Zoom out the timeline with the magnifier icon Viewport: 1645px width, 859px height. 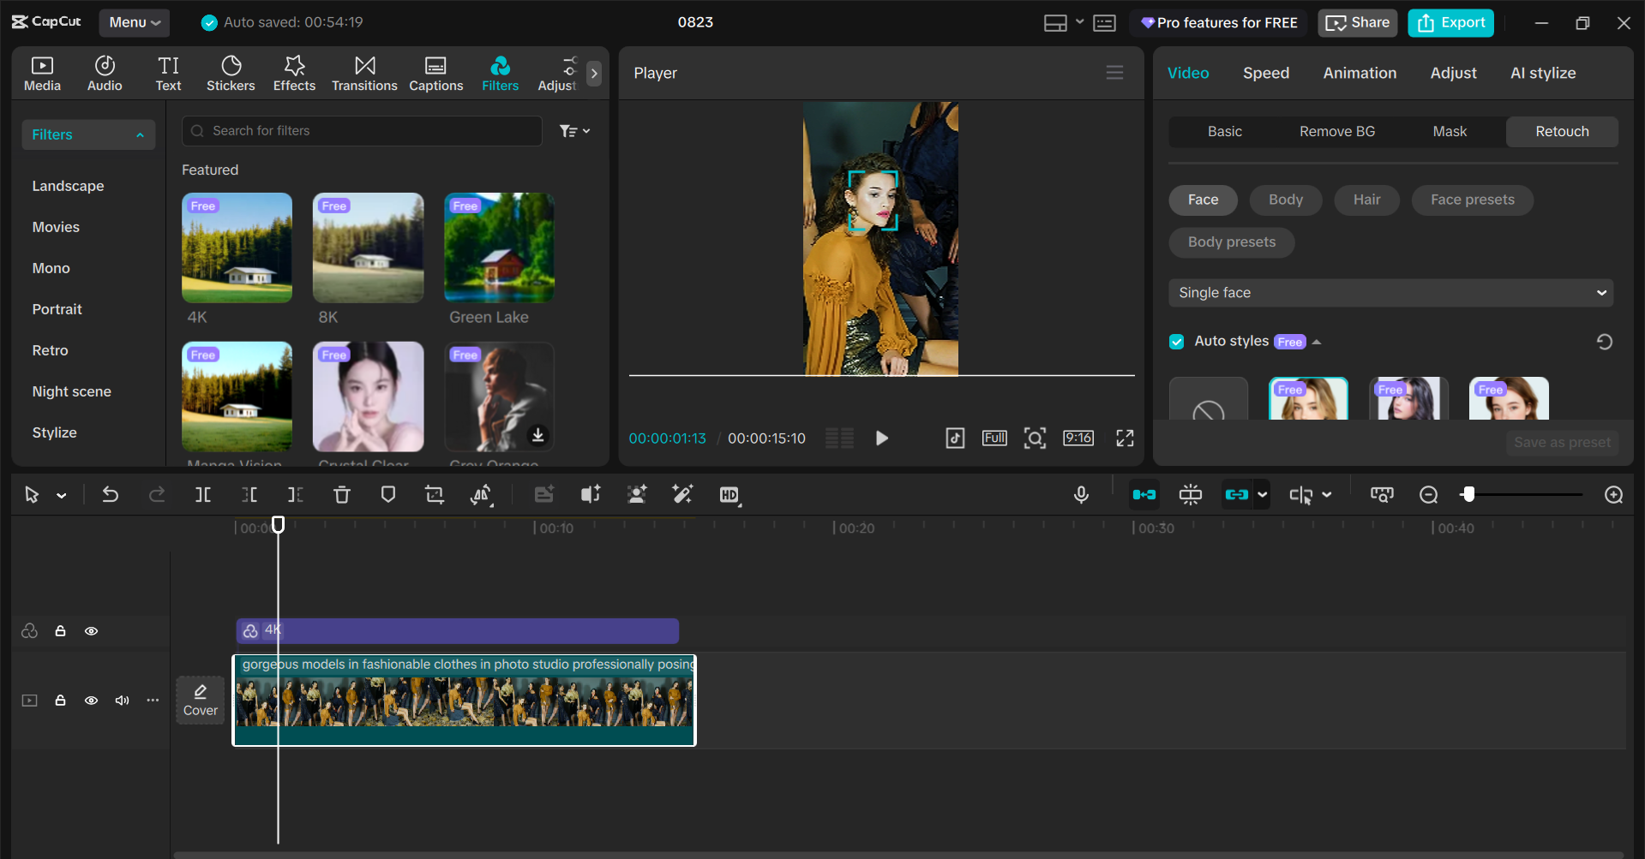(1428, 494)
